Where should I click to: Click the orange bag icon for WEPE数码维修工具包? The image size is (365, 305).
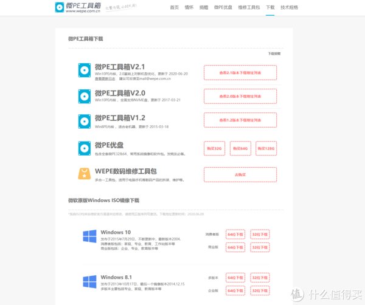[x=85, y=174]
